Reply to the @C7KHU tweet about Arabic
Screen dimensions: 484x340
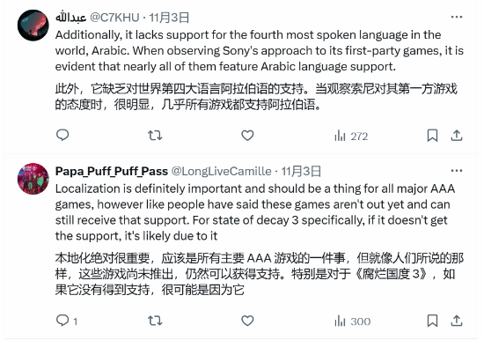pyautogui.click(x=62, y=136)
